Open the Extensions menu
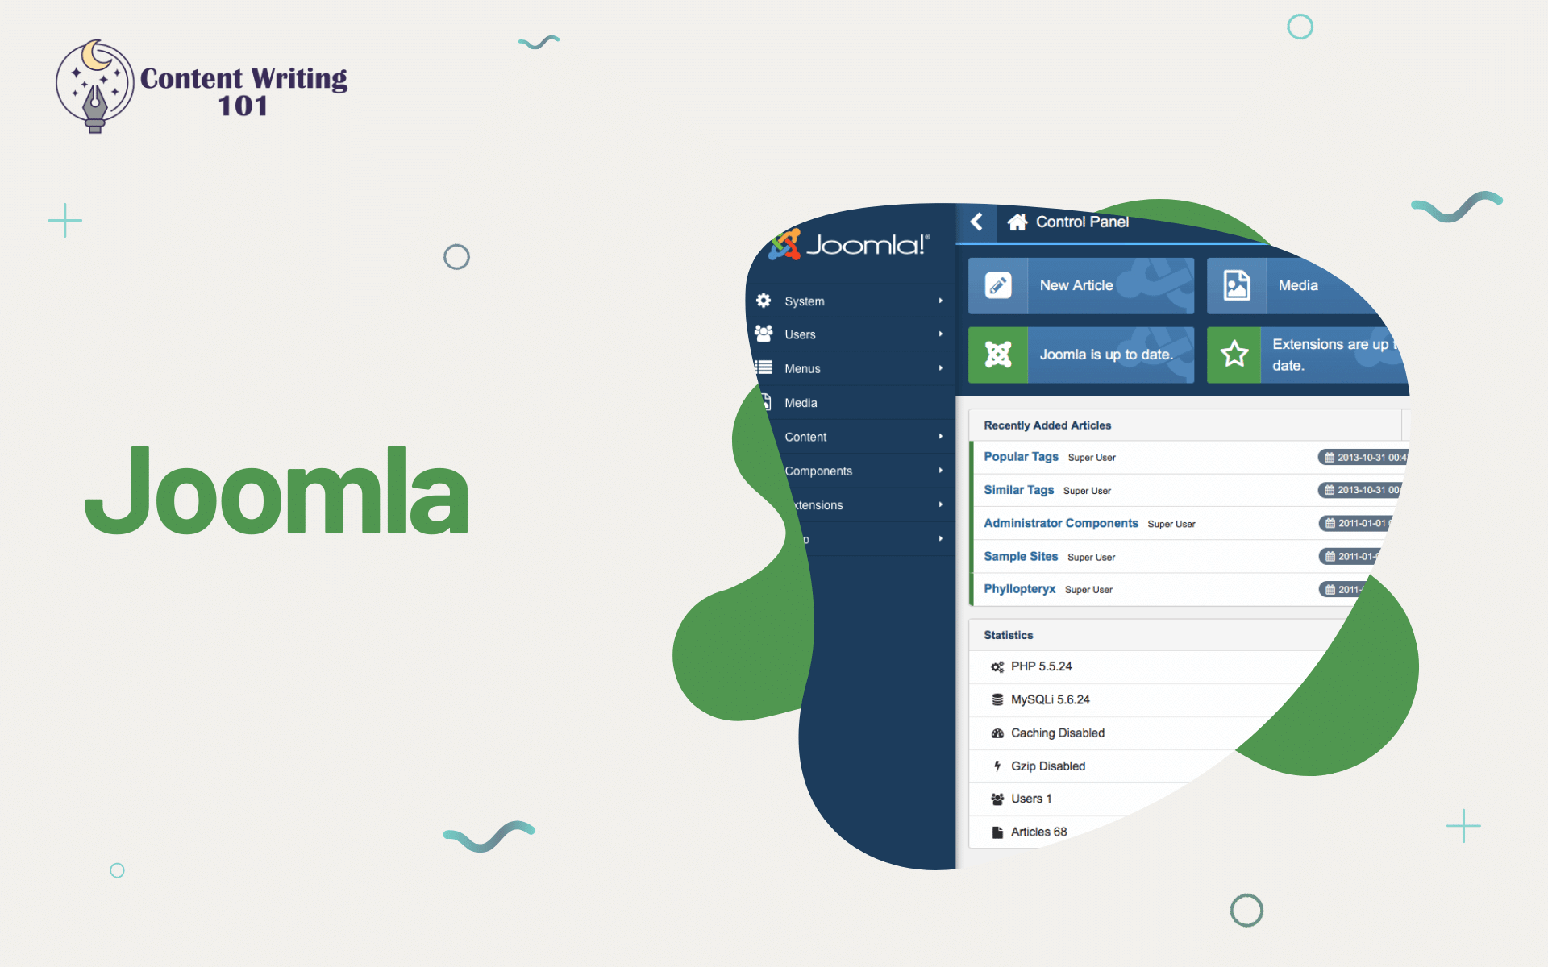1548x967 pixels. pos(847,504)
